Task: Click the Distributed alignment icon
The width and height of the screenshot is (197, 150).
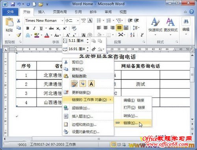Action: (126, 28)
